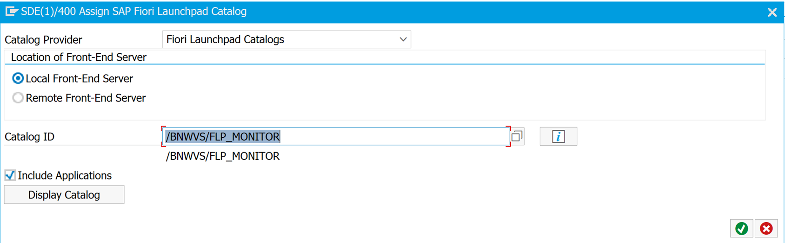The image size is (785, 243).
Task: Click the /BNWVS/FLP_MONITOR description text below the field
Action: point(223,156)
